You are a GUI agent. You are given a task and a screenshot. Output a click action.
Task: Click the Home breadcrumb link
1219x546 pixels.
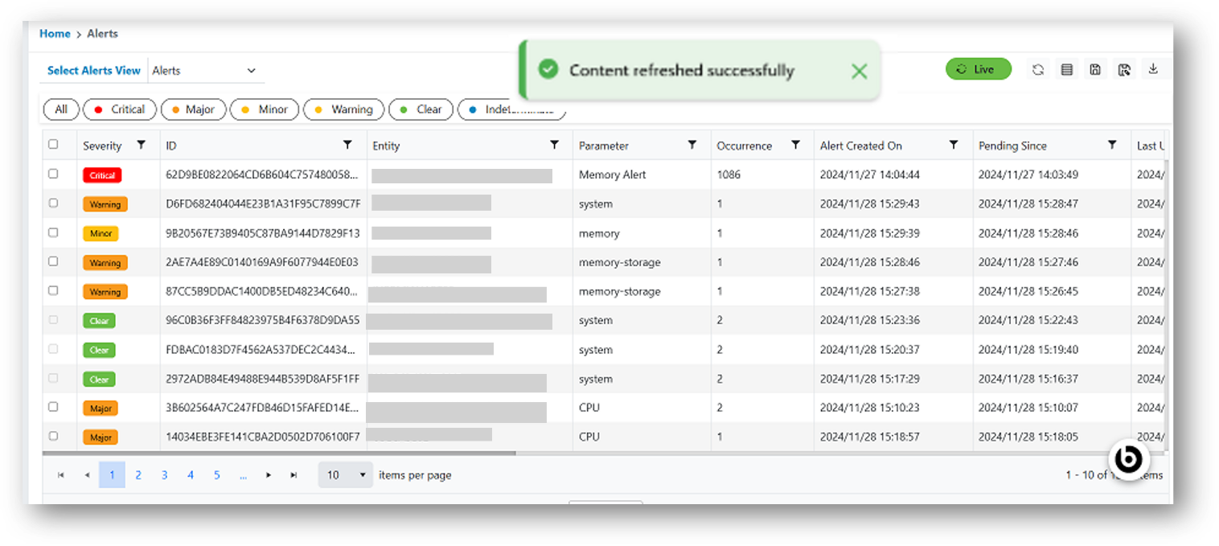55,34
